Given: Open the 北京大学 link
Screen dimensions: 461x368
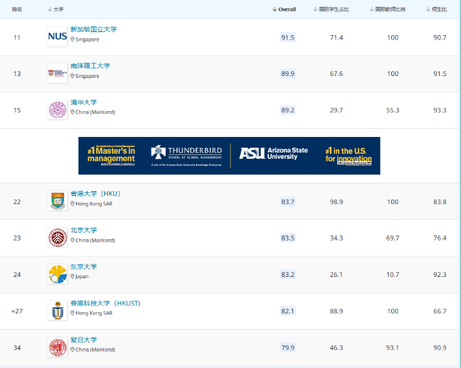Looking at the screenshot, I should [84, 230].
